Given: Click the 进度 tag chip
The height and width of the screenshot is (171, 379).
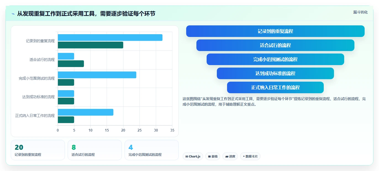Looking at the screenshot, I should coord(230,156).
